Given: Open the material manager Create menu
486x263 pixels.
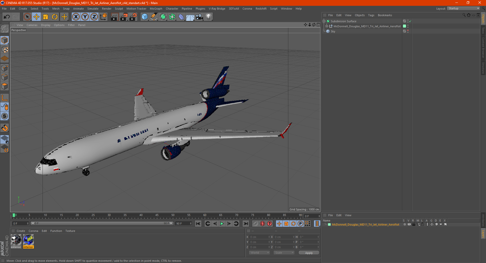Looking at the screenshot, I should click(x=21, y=231).
